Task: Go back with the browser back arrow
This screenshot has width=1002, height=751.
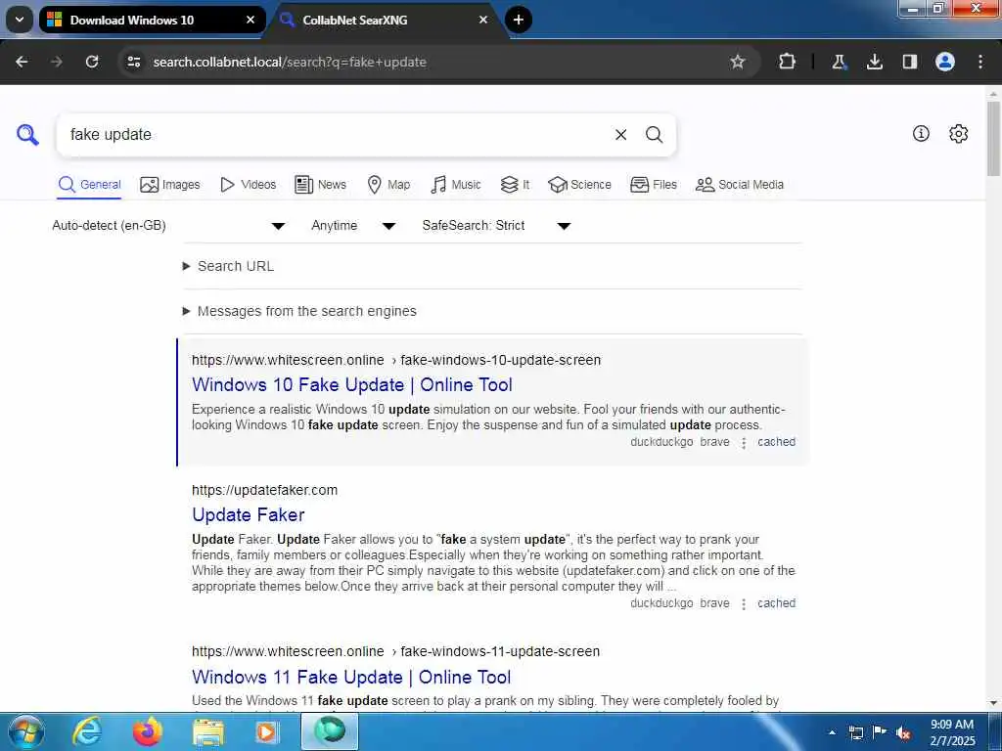Action: (22, 62)
